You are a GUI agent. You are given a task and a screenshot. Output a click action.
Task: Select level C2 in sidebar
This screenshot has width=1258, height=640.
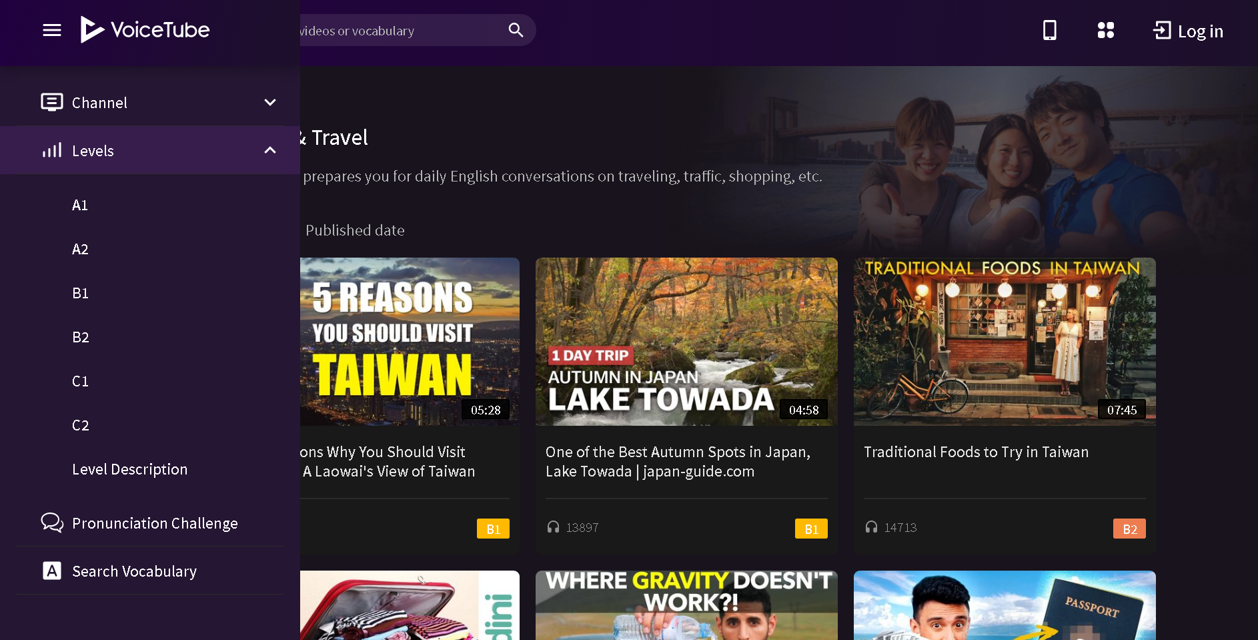coord(80,425)
